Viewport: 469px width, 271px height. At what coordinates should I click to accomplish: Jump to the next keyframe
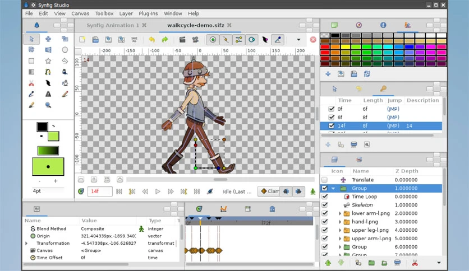click(x=183, y=191)
